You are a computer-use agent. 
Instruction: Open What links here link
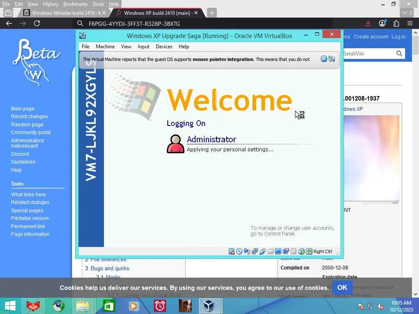[x=28, y=194]
